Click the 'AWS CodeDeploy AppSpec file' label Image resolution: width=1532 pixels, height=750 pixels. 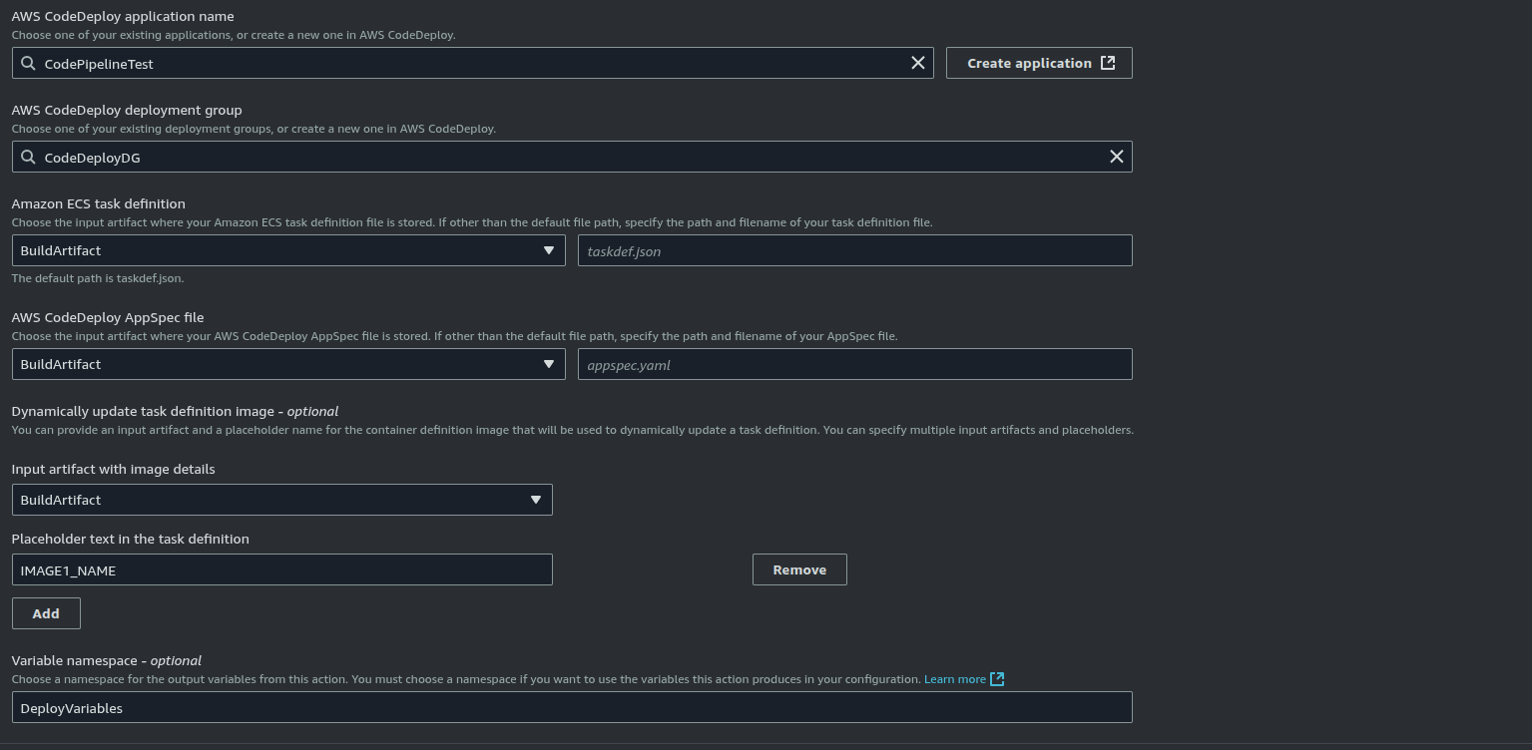[x=108, y=317]
